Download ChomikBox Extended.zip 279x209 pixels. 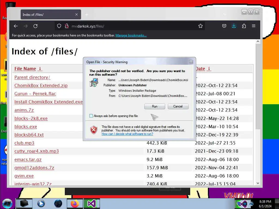(41, 85)
